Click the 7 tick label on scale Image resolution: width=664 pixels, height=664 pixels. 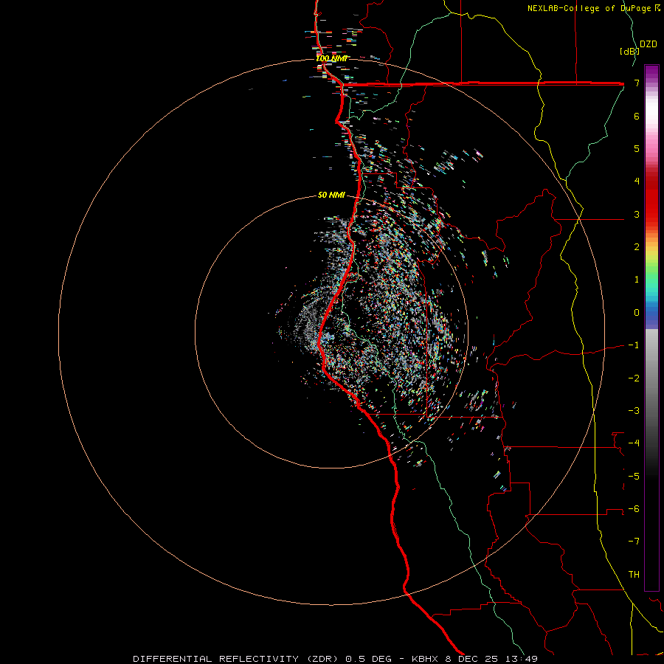click(x=637, y=83)
